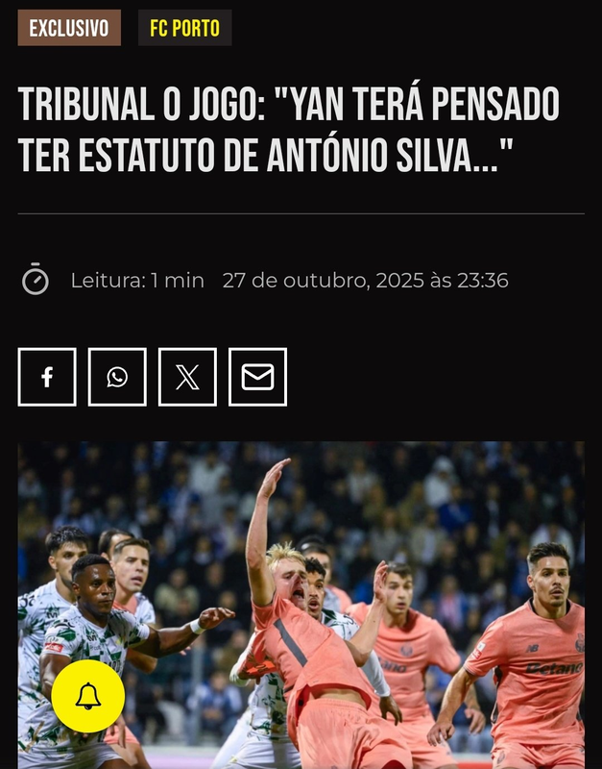Click the horizontal divider below the headline
Image resolution: width=602 pixels, height=769 pixels.
click(301, 213)
